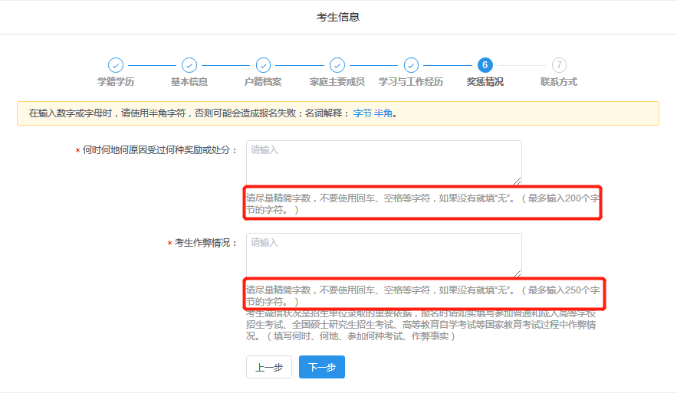
Task: Grab the resize handle of 考生作弊情况 textarea
Action: [518, 273]
